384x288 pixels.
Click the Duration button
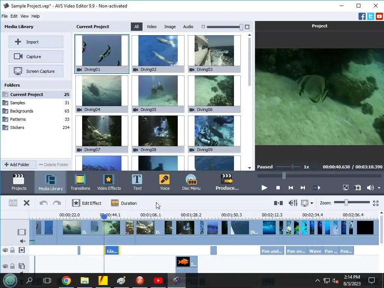point(124,203)
